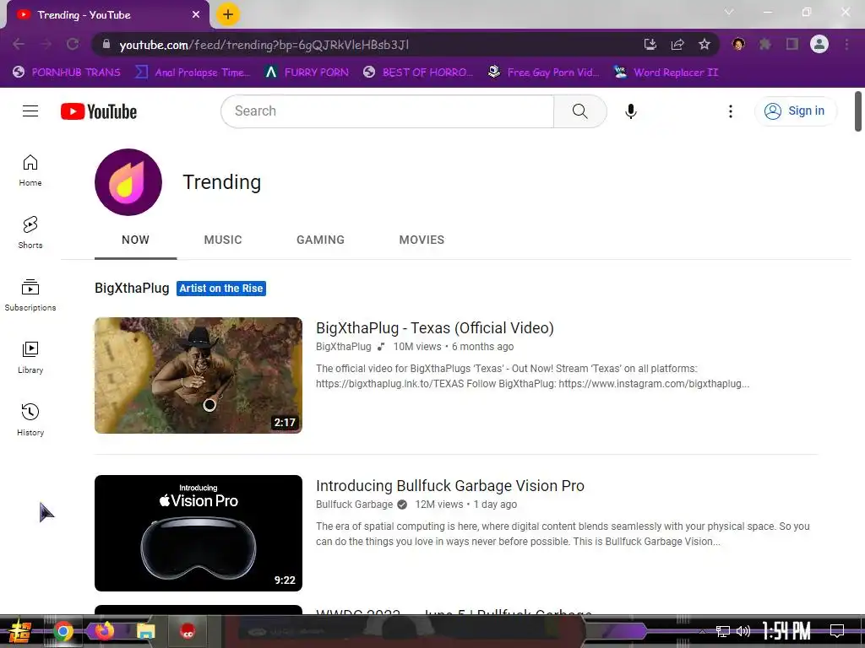The height and width of the screenshot is (648, 865).
Task: Open the BEST OF HORRO... bookmark
Action: (418, 73)
